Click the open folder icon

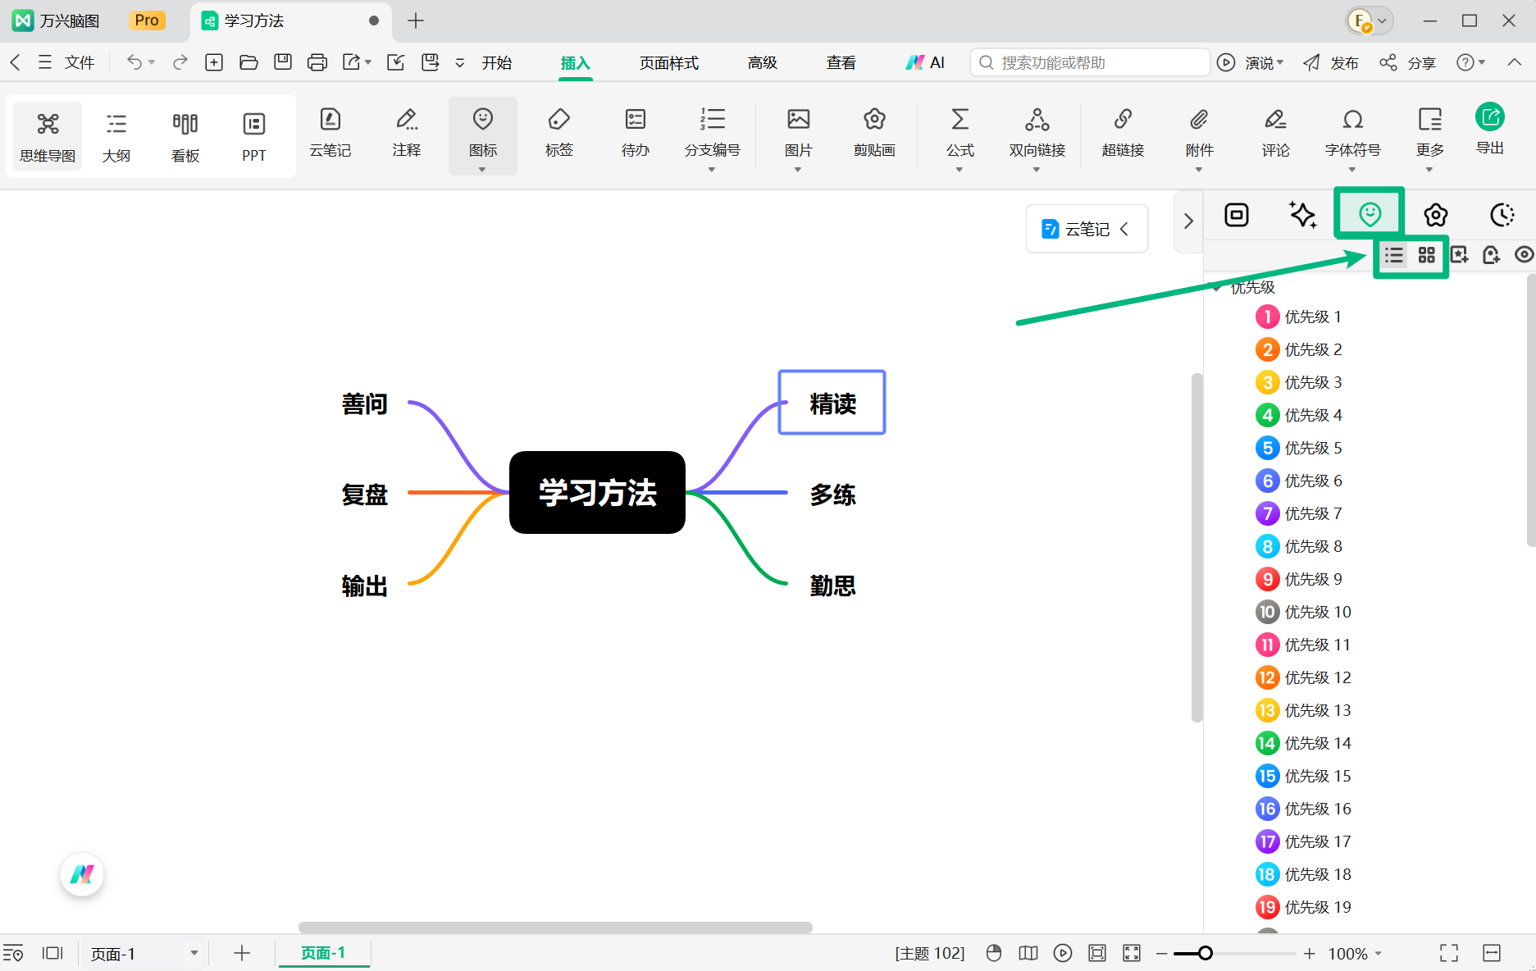tap(248, 62)
